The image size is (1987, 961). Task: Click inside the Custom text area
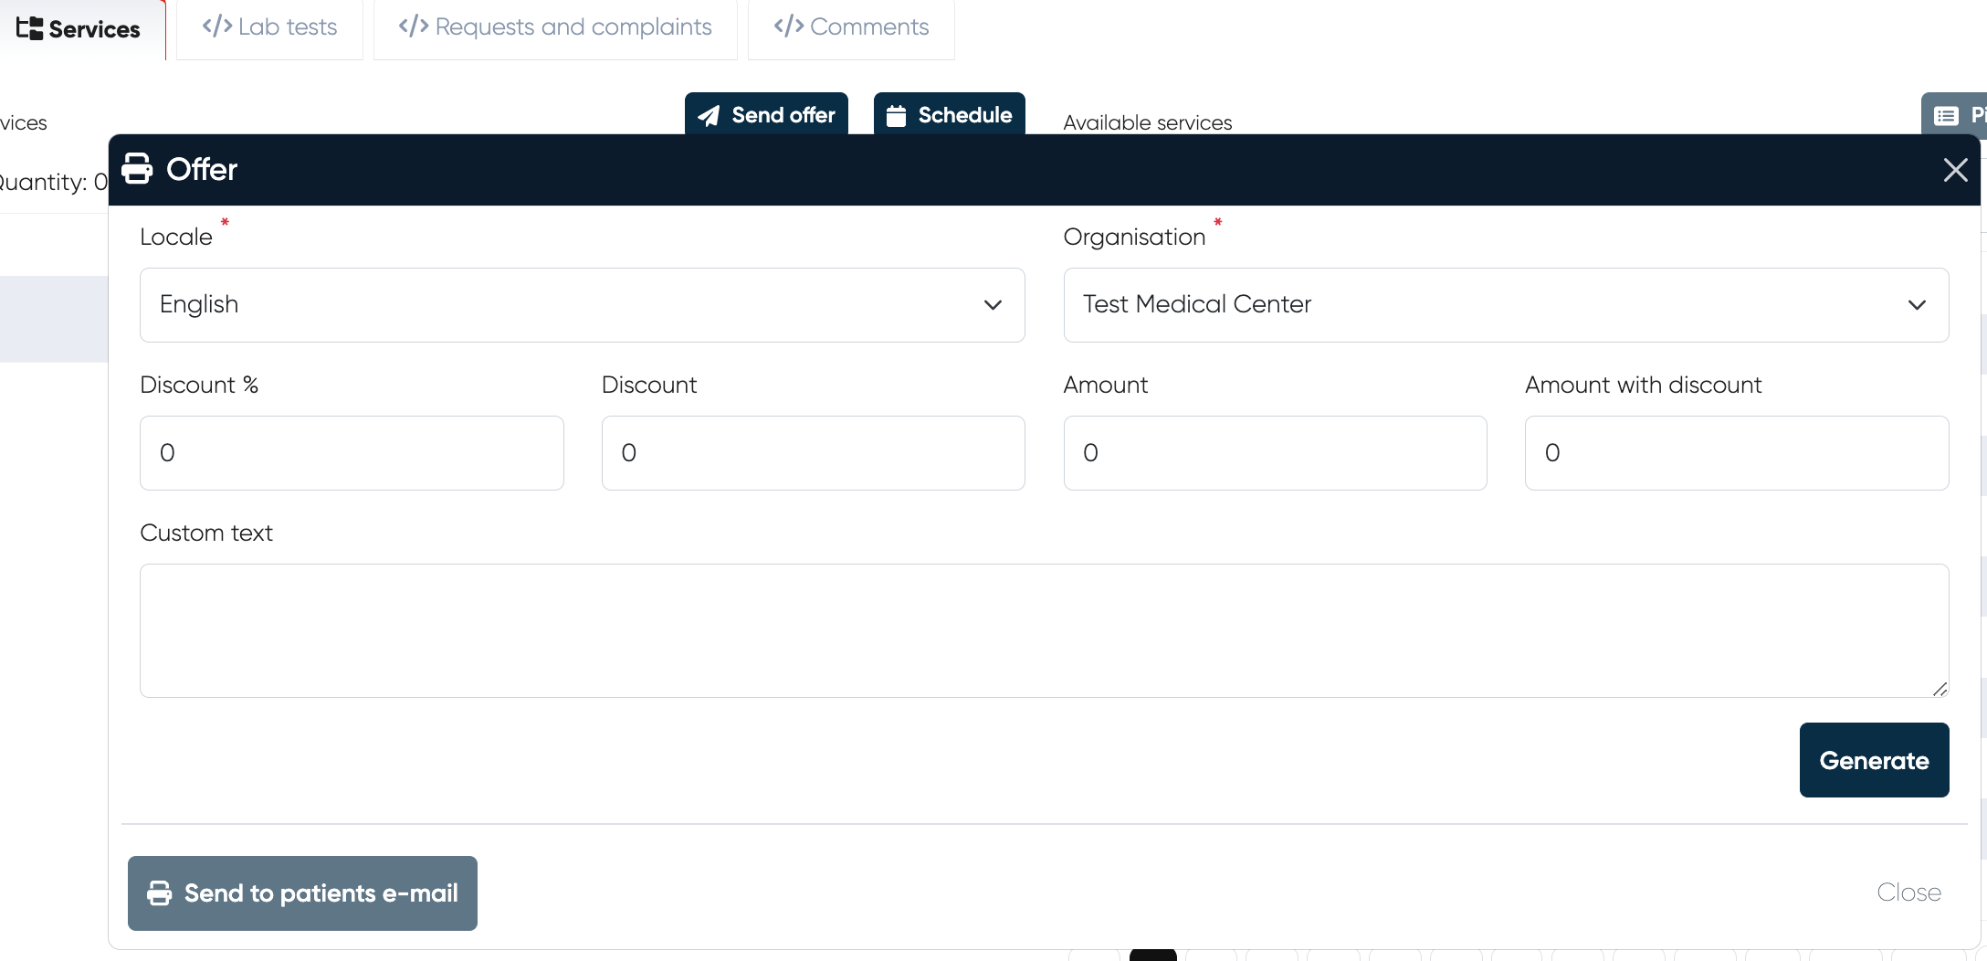1044,630
